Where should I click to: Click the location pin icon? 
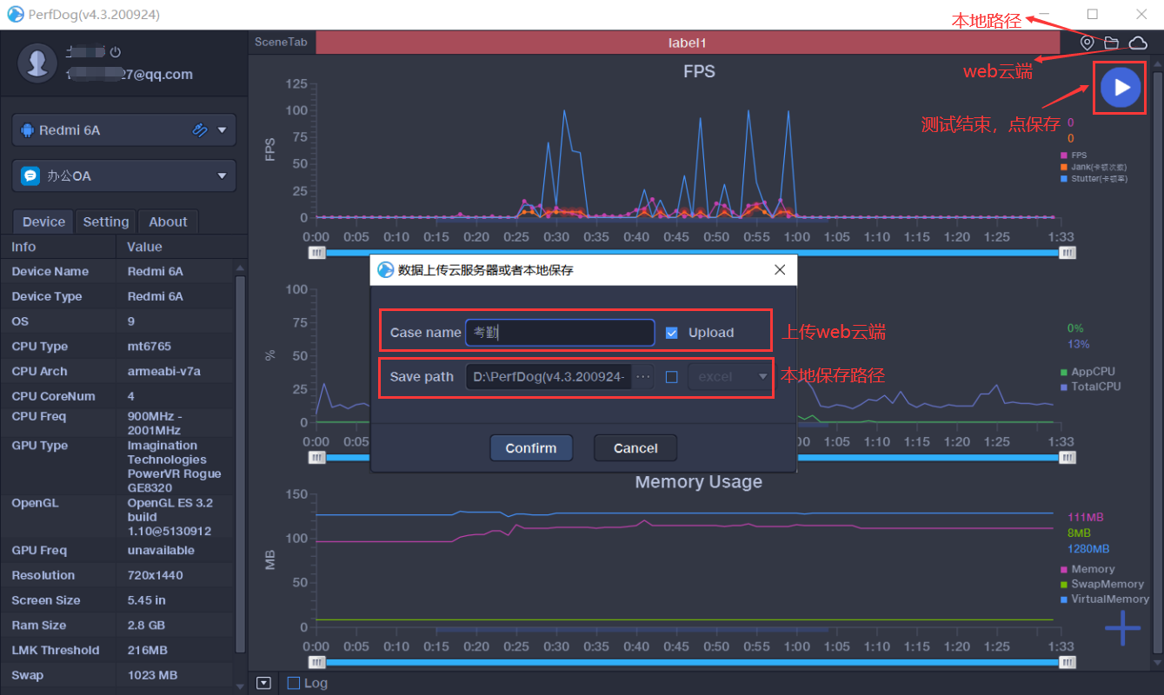tap(1087, 43)
